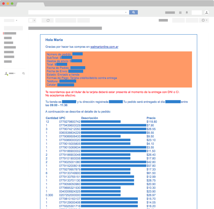The image size is (214, 209).
Task: Click the select-all checkbox in toolbar
Action: click(x=31, y=21)
